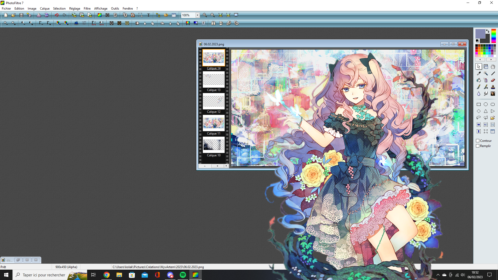The image size is (498, 280).
Task: Click the undo arrow icon
Action: pos(57,15)
